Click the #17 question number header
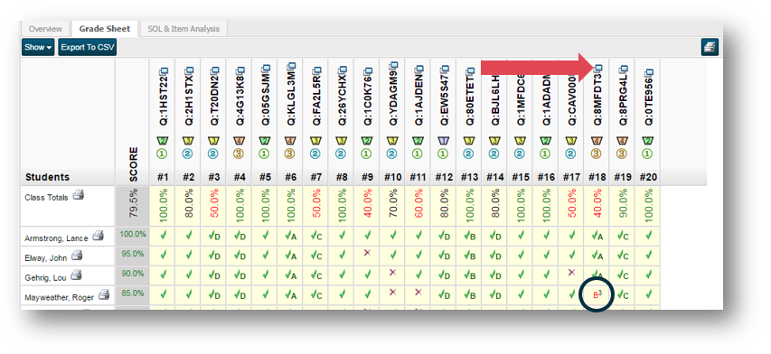Viewport: 771px width, 354px height. click(x=571, y=177)
